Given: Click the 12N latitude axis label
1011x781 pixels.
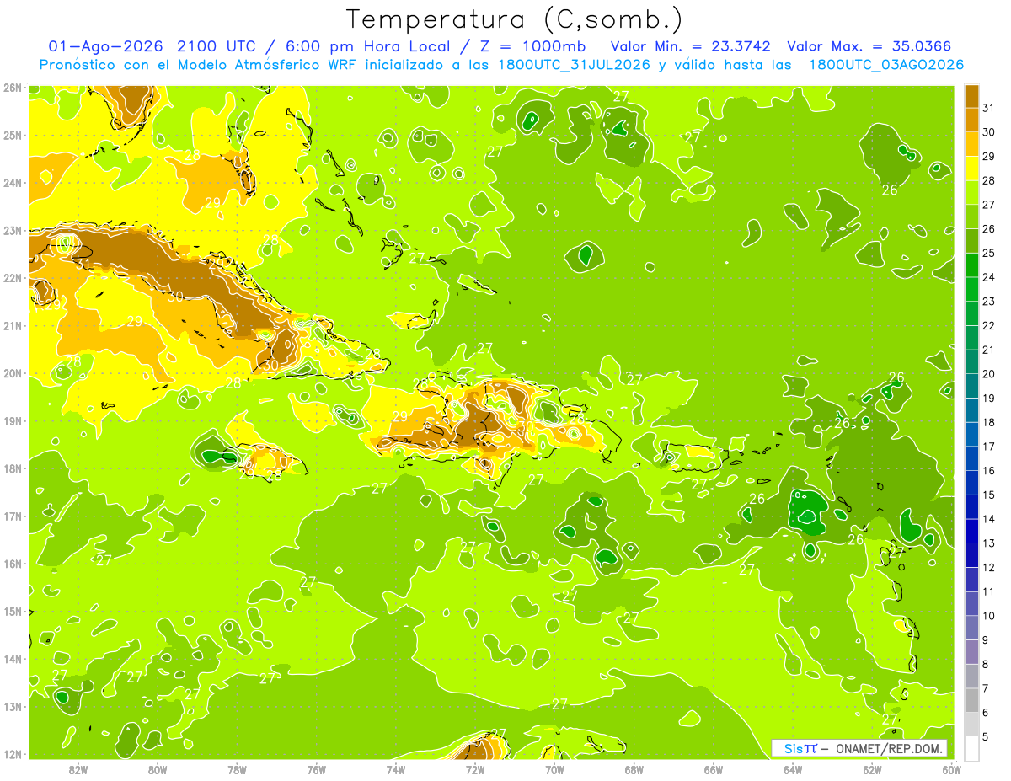Looking at the screenshot, I should (13, 754).
